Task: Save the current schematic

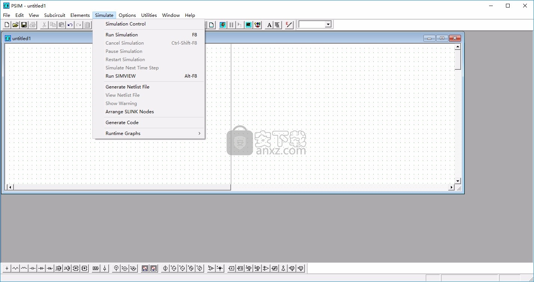Action: 24,25
